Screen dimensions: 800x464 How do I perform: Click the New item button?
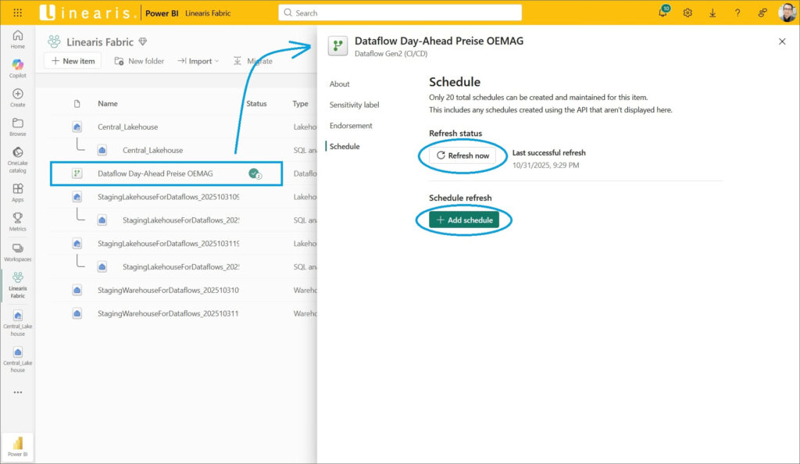tap(73, 61)
